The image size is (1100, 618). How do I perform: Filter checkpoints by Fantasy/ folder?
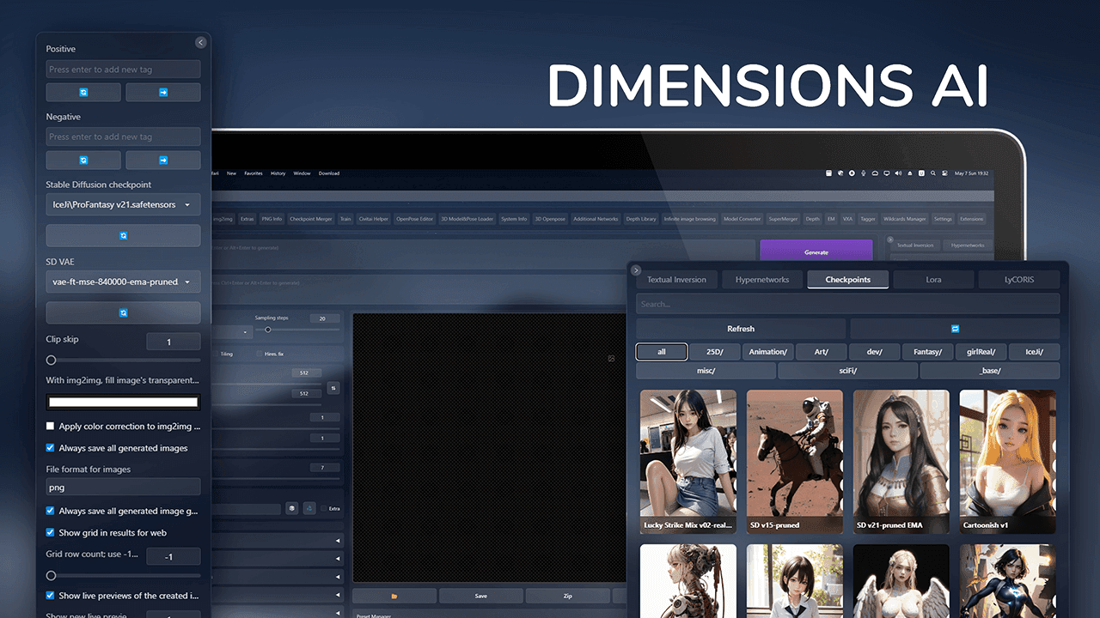(927, 351)
